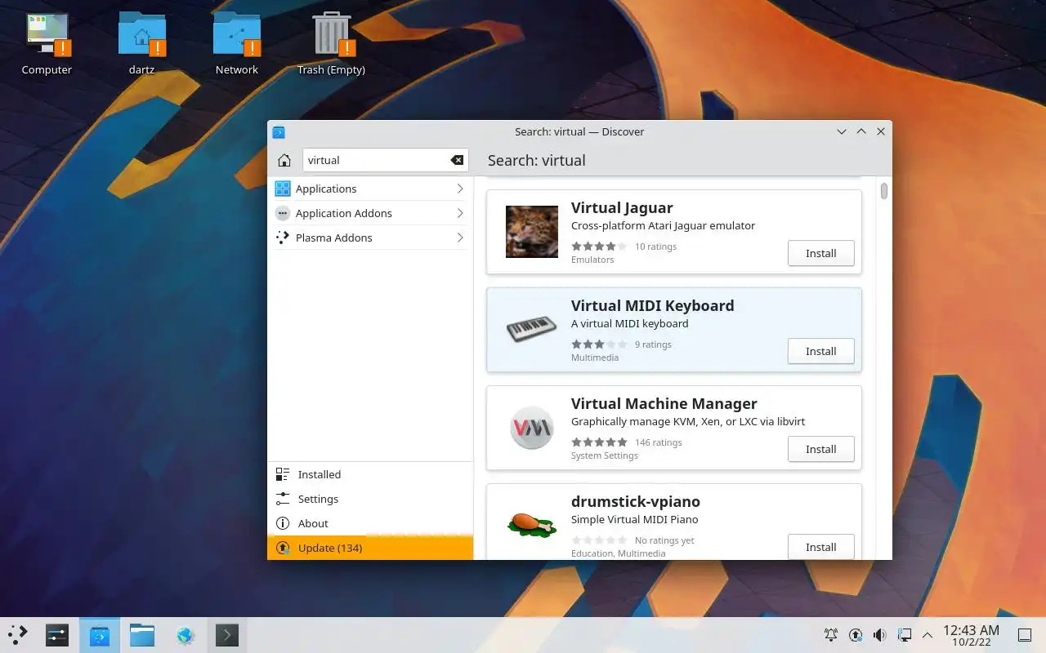
Task: Click the Virtual Machine Manager logo
Action: tap(532, 428)
